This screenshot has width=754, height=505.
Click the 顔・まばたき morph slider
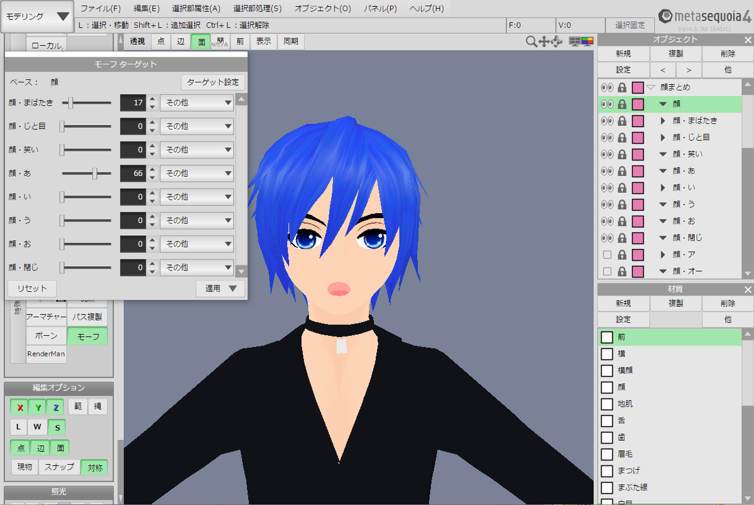tap(87, 103)
